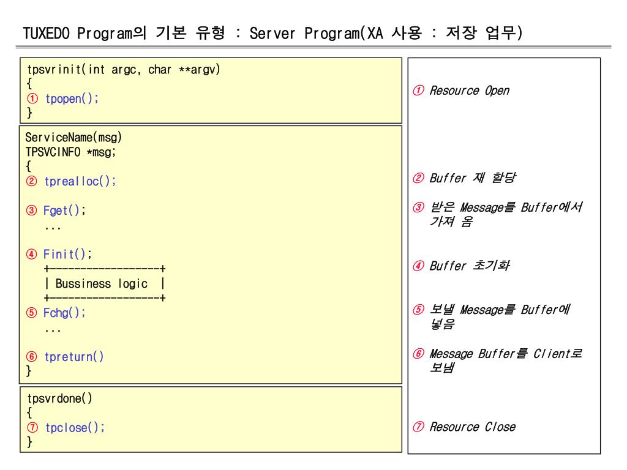Click the tpopen(); call
Image resolution: width=627 pixels, height=470 pixels.
pyautogui.click(x=72, y=99)
